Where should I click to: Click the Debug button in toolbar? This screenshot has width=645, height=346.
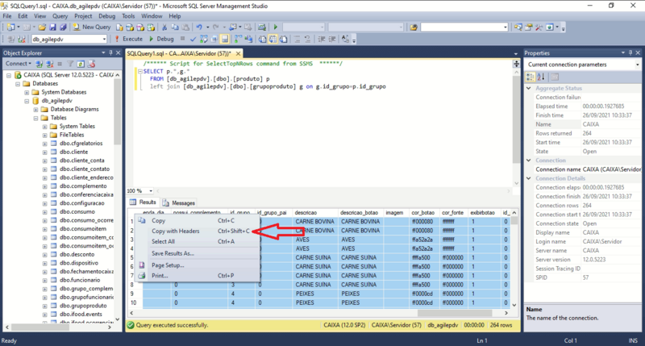tap(160, 39)
